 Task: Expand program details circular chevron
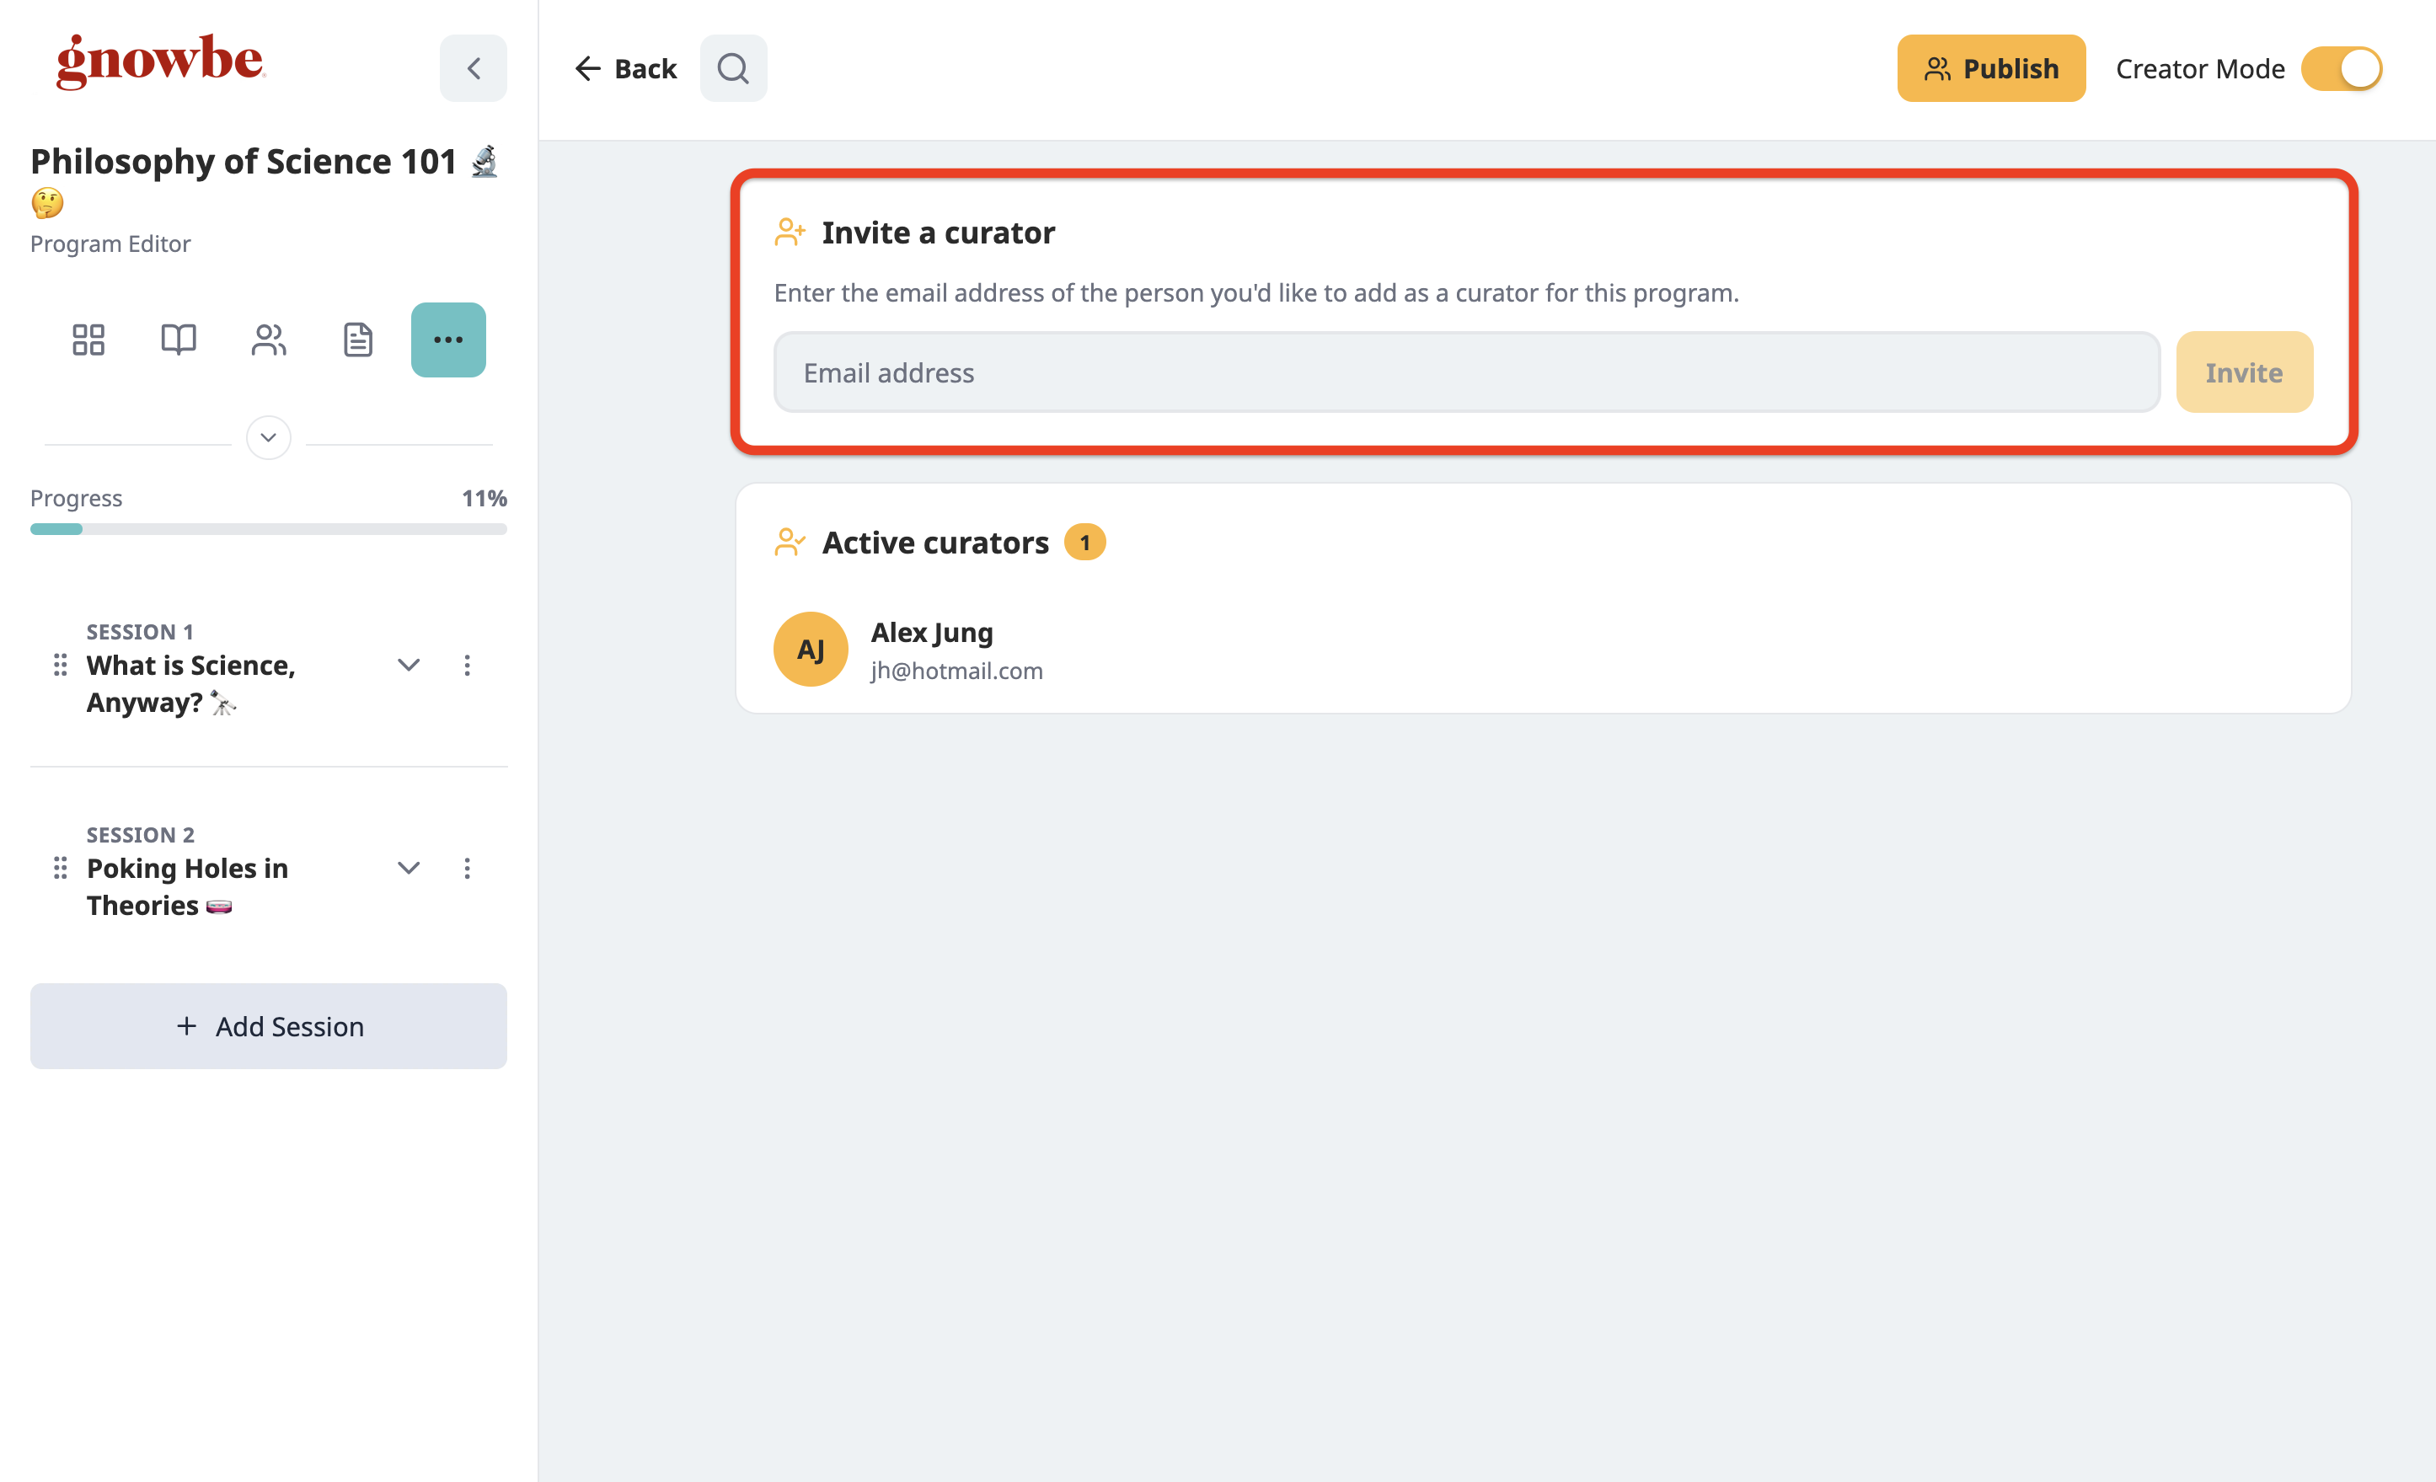pos(269,438)
